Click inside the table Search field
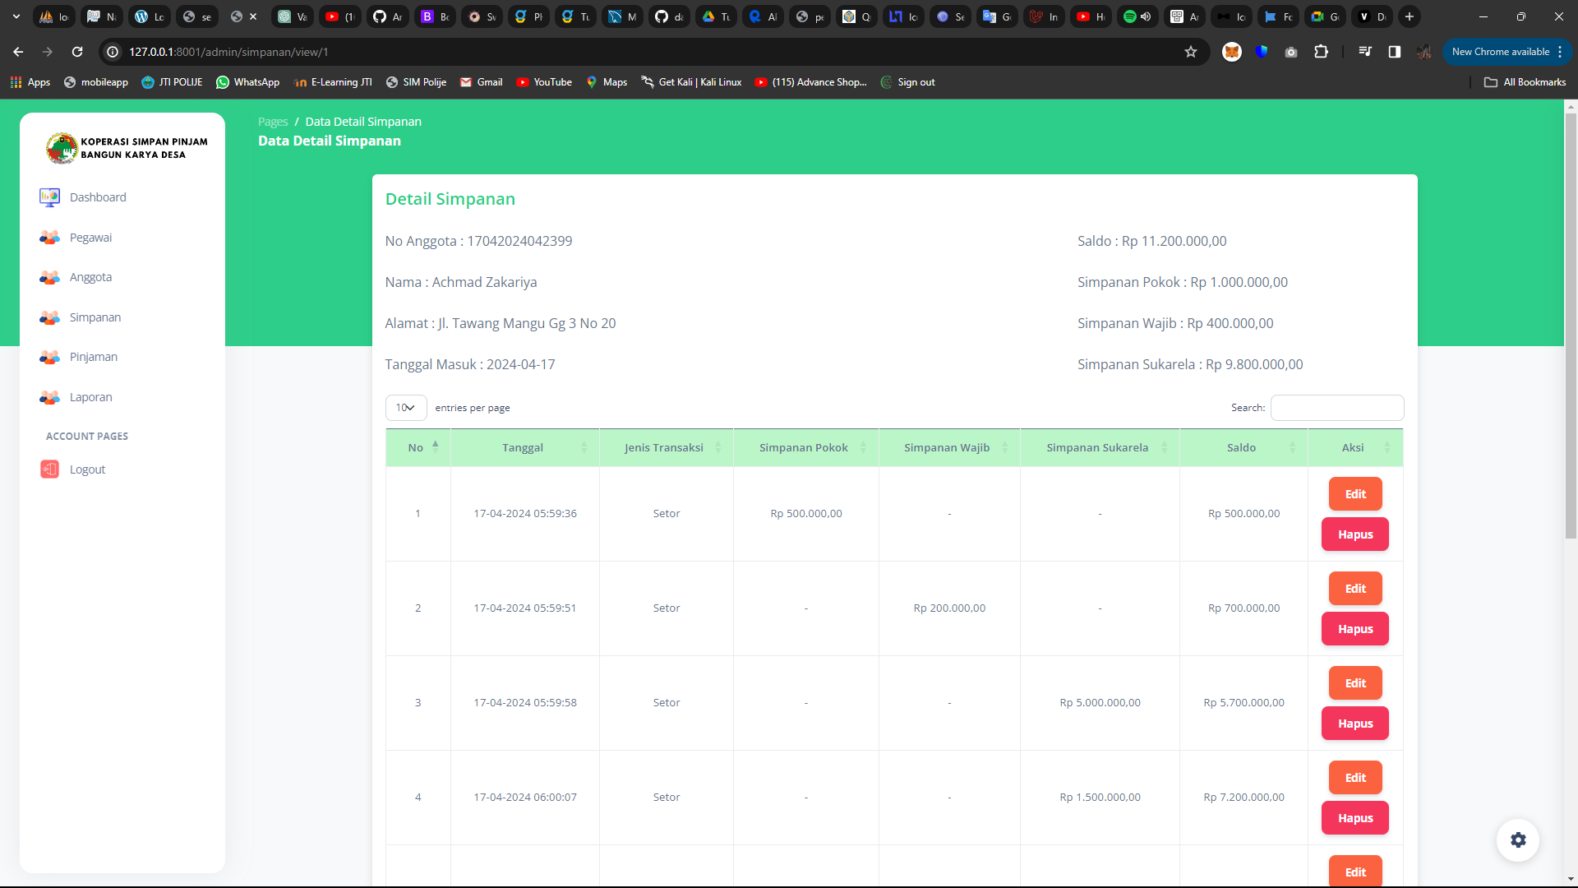 pyautogui.click(x=1337, y=408)
